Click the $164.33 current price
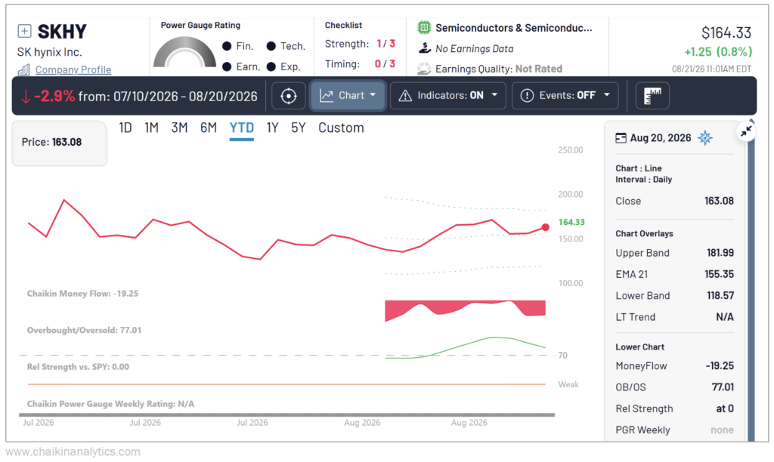774x462 pixels. [726, 33]
